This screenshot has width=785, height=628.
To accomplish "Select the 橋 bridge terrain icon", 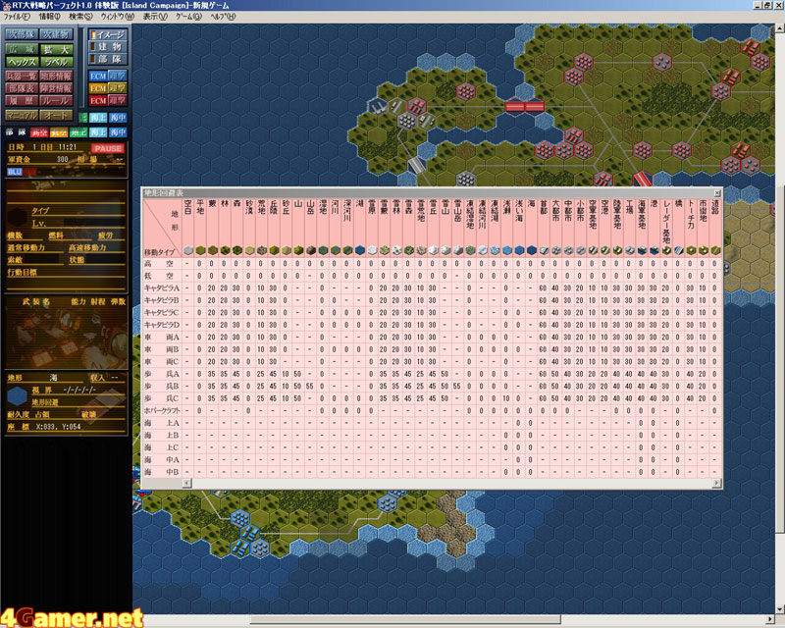I will (x=678, y=250).
